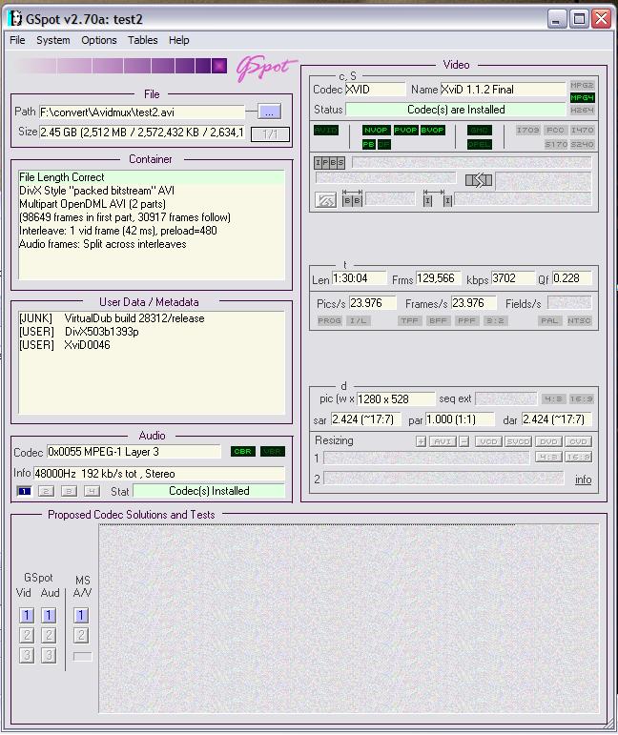Click the PAL standard indicator
The width and height of the screenshot is (618, 735).
click(x=549, y=320)
